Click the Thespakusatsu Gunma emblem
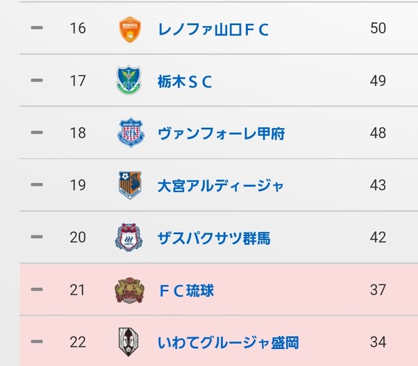 point(128,237)
